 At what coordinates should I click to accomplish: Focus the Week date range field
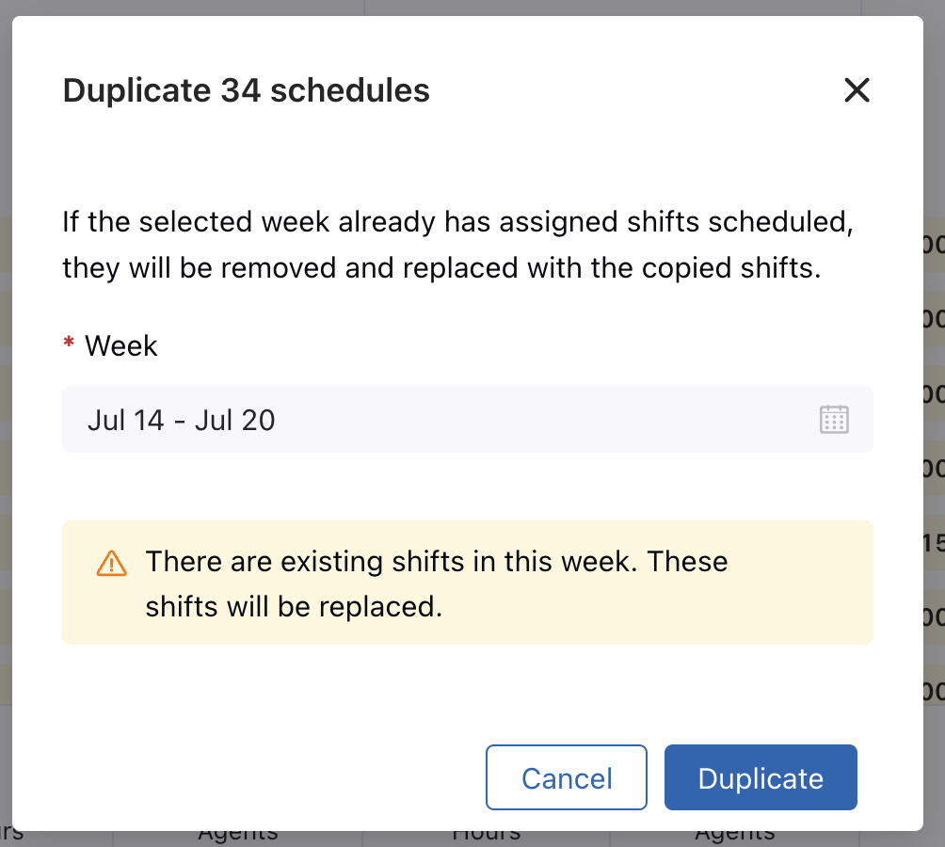pos(468,420)
